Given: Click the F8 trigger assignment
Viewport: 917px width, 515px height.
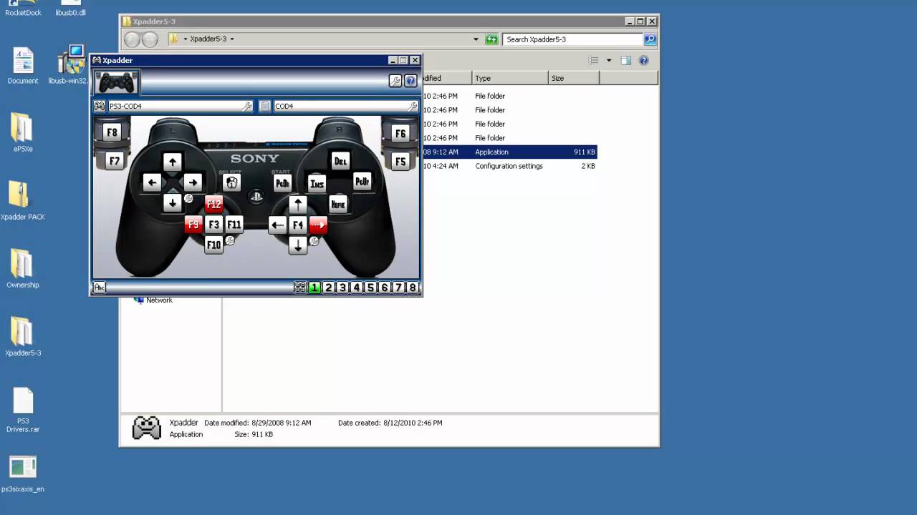Looking at the screenshot, I should (112, 132).
